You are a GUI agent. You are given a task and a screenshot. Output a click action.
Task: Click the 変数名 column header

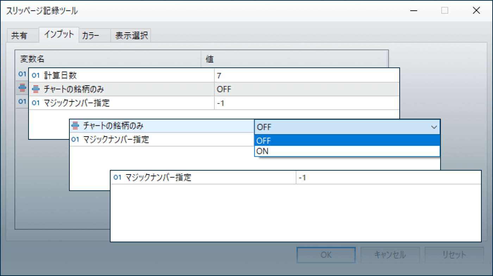[108, 59]
